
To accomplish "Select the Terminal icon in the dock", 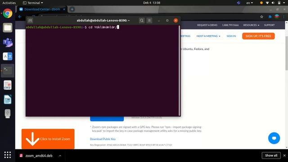I will click(x=8, y=71).
